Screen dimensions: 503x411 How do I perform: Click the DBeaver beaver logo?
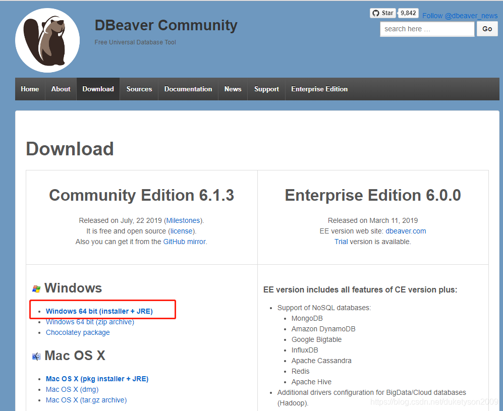pos(47,40)
